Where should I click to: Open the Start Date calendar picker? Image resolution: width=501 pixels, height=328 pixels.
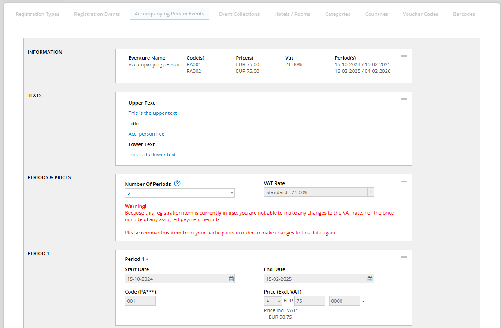click(x=231, y=279)
